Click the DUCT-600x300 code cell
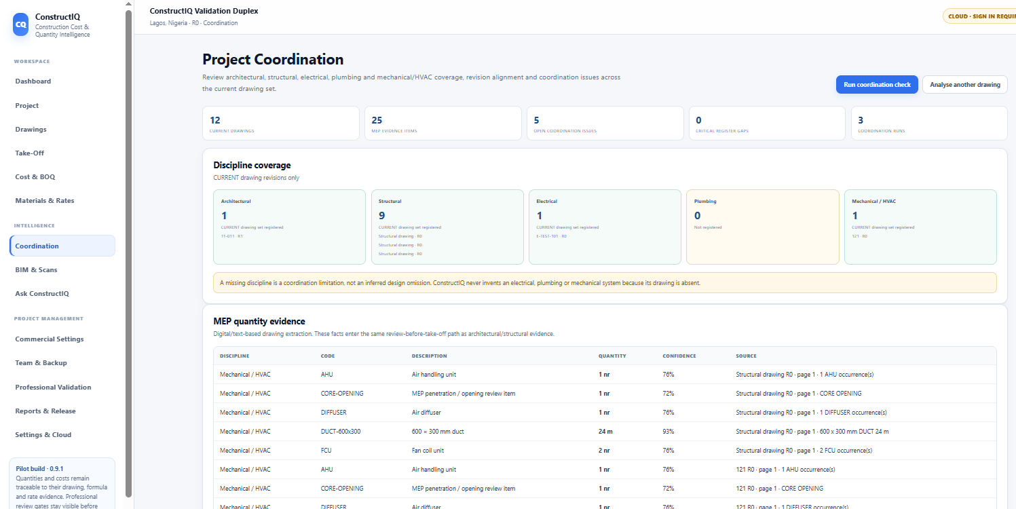 [341, 432]
